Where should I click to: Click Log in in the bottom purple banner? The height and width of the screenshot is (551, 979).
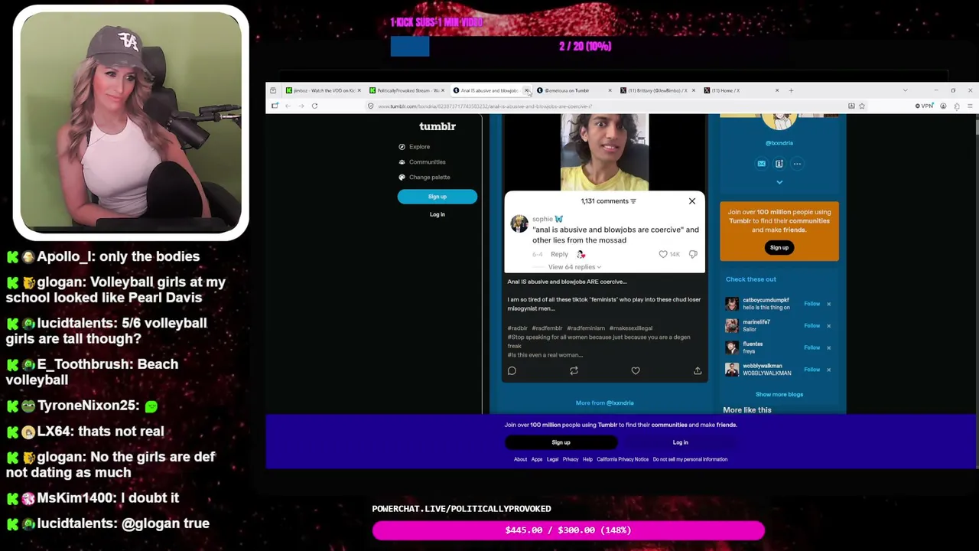coord(681,442)
